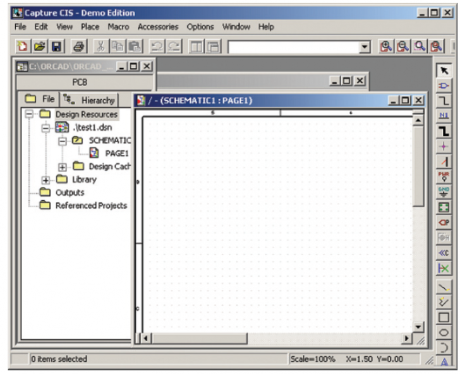This screenshot has height=374, width=460.
Task: Open the part selector dropdown arrow
Action: 365,47
